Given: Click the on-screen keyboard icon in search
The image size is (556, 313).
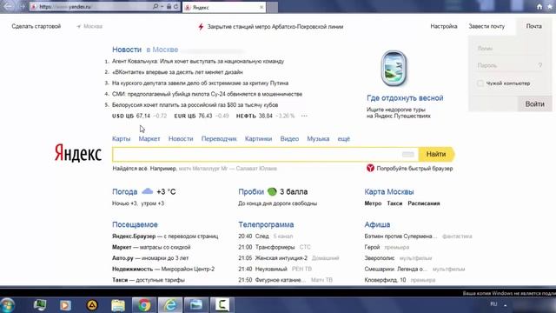Looking at the screenshot, I should 408,155.
